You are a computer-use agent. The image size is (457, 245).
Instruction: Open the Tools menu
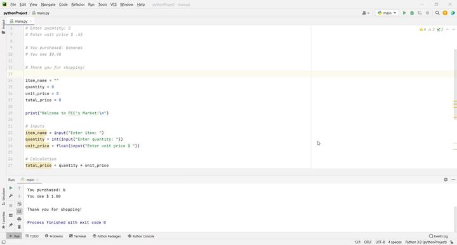click(102, 4)
